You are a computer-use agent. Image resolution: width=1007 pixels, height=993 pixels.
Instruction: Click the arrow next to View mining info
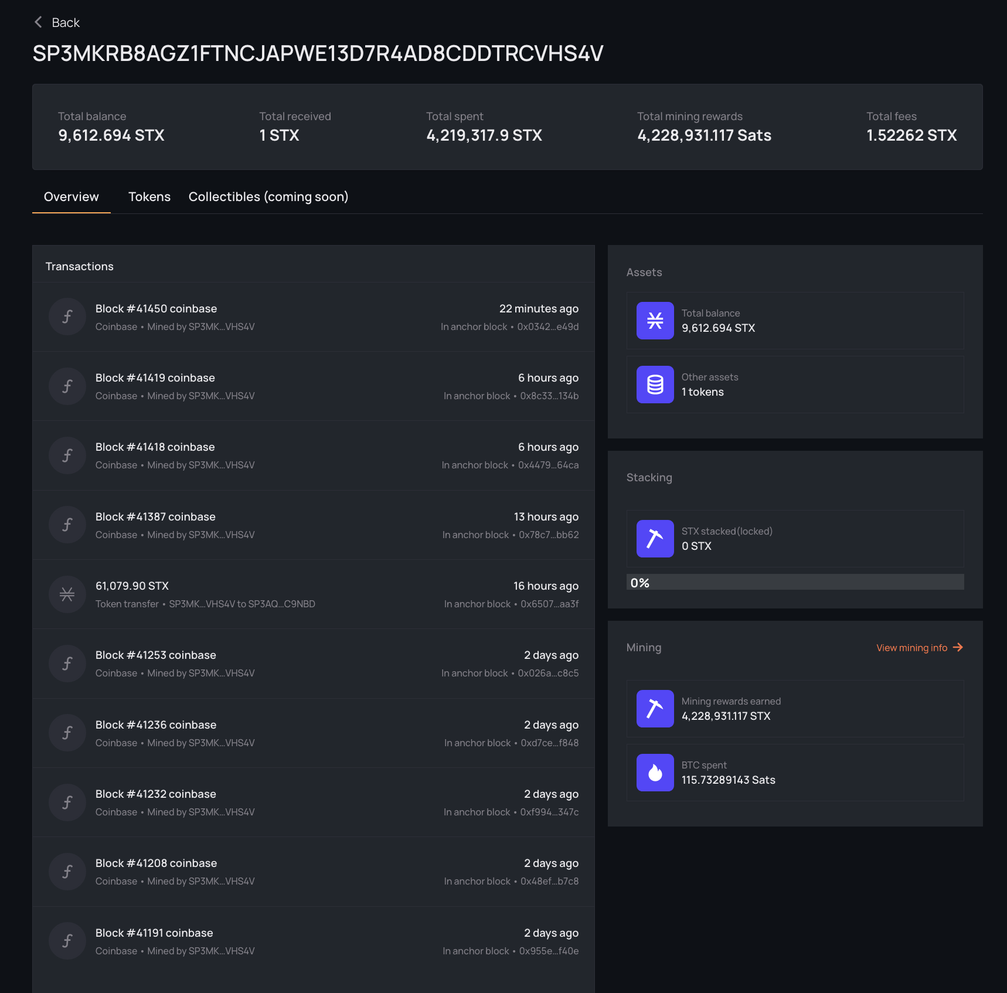pyautogui.click(x=958, y=647)
